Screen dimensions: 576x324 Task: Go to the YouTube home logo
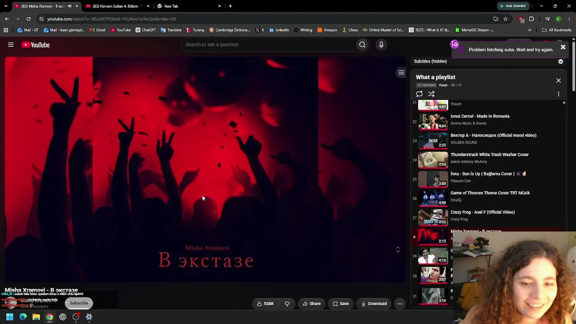click(x=36, y=45)
